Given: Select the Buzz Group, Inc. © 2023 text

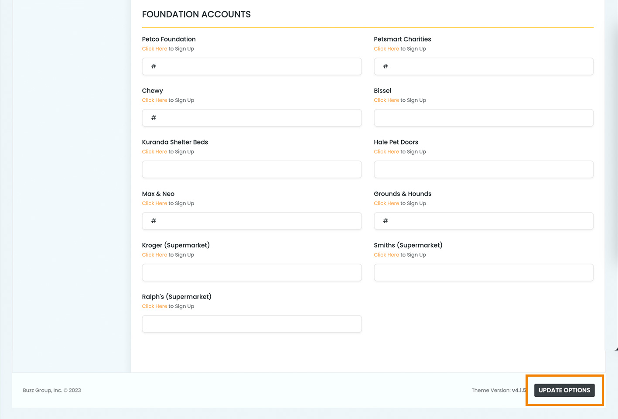Looking at the screenshot, I should (52, 390).
